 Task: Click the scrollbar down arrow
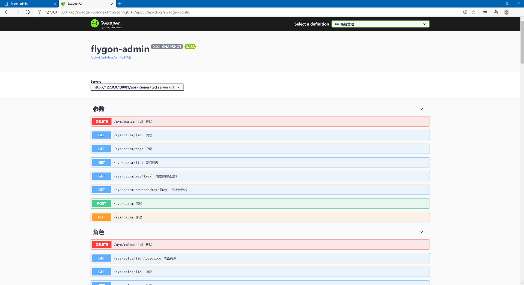(x=522, y=283)
